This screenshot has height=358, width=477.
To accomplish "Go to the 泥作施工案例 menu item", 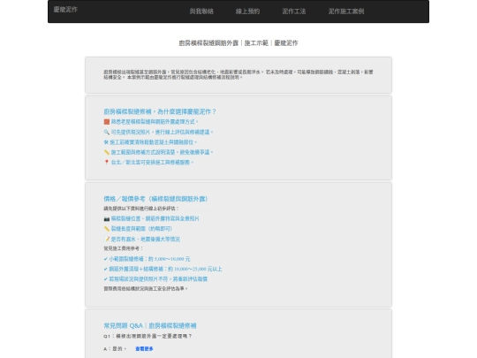I will 346,11.
